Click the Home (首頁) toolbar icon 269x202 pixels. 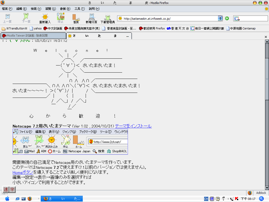point(76,18)
